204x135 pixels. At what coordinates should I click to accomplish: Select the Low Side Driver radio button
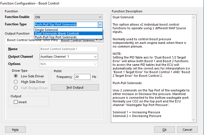coord(16,76)
